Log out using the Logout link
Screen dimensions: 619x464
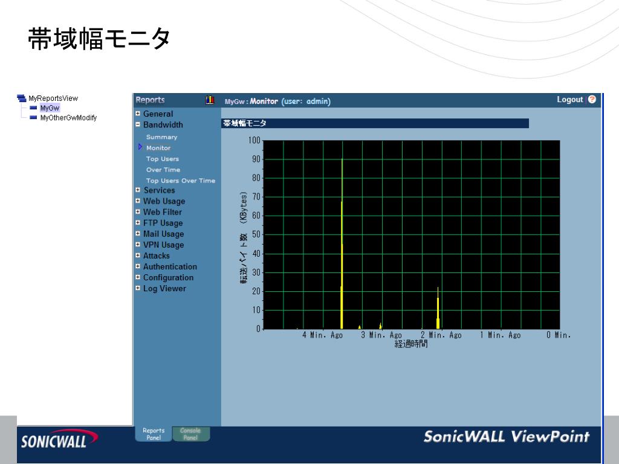coord(569,100)
